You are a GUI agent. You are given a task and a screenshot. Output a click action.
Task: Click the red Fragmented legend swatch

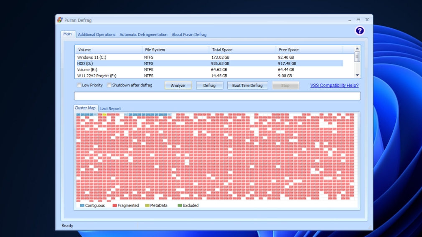pyautogui.click(x=114, y=206)
